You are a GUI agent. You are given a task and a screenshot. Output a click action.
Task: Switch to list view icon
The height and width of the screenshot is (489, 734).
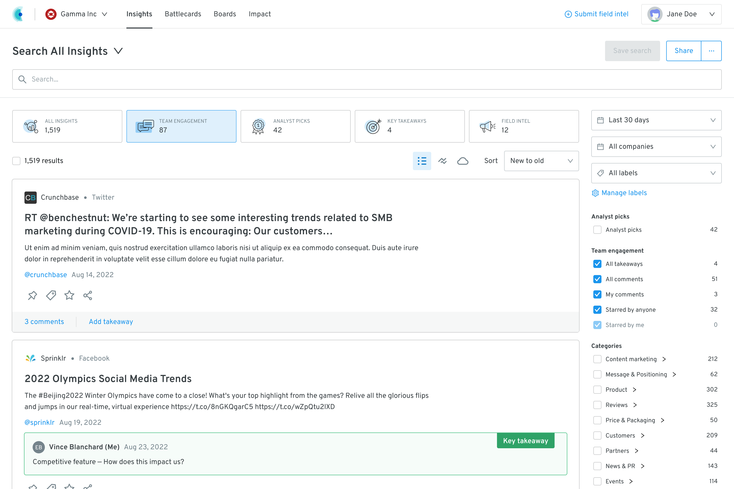(x=422, y=161)
